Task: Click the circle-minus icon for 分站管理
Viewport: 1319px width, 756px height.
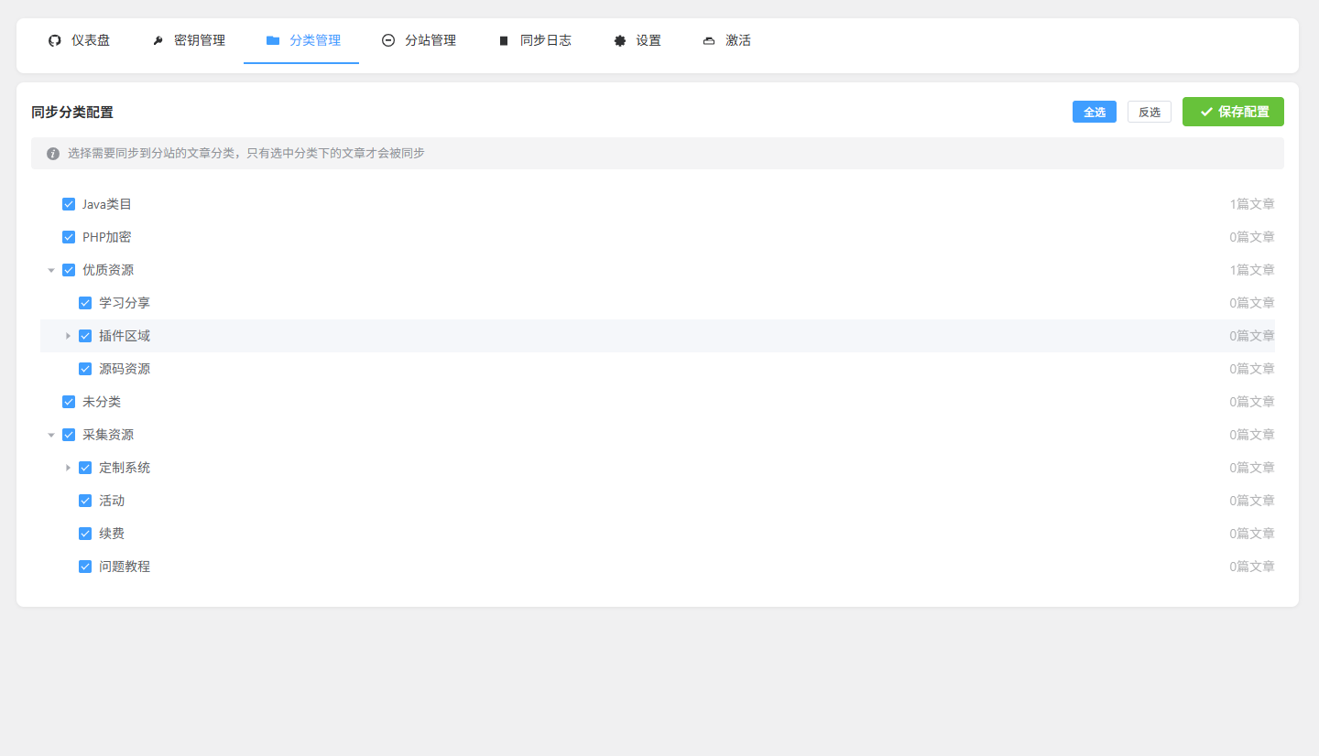Action: (x=388, y=40)
